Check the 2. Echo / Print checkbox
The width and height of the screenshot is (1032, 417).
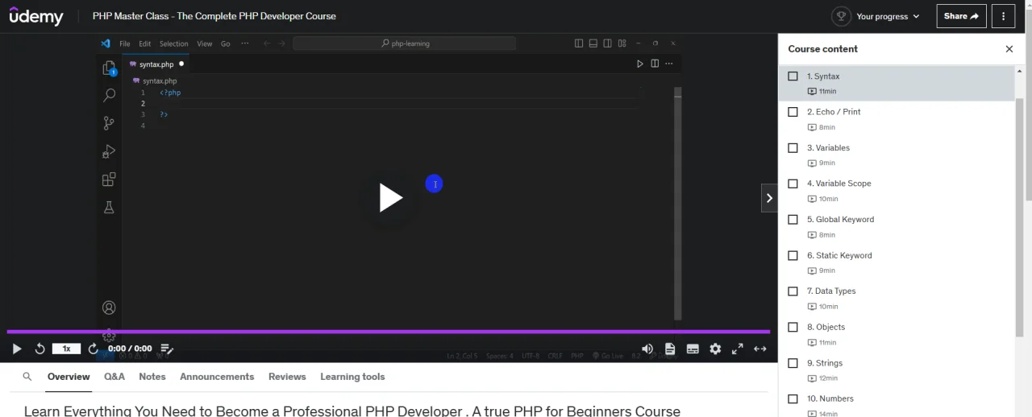point(793,112)
